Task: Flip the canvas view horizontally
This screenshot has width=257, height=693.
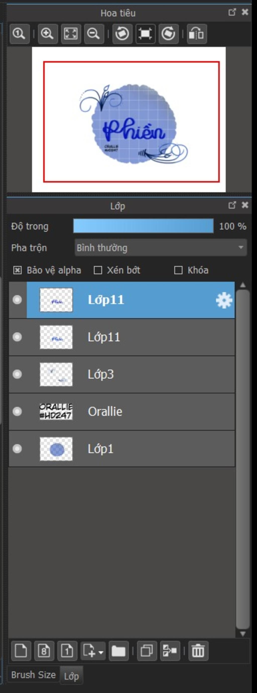Action: click(x=197, y=34)
